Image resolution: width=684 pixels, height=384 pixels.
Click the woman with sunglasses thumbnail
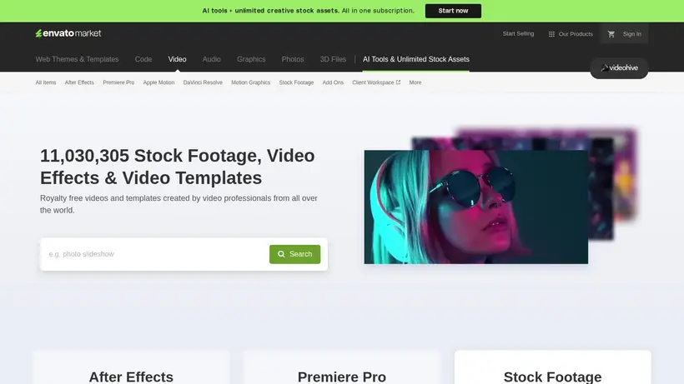[476, 207]
